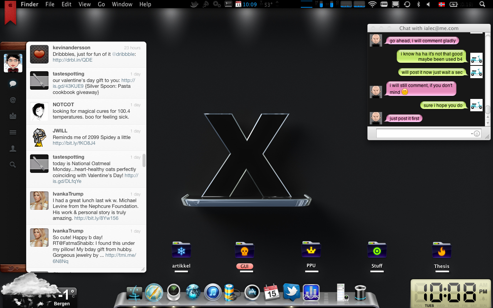Image resolution: width=493 pixels, height=308 pixels.
Task: Open iCal from the Dock
Action: 272,293
